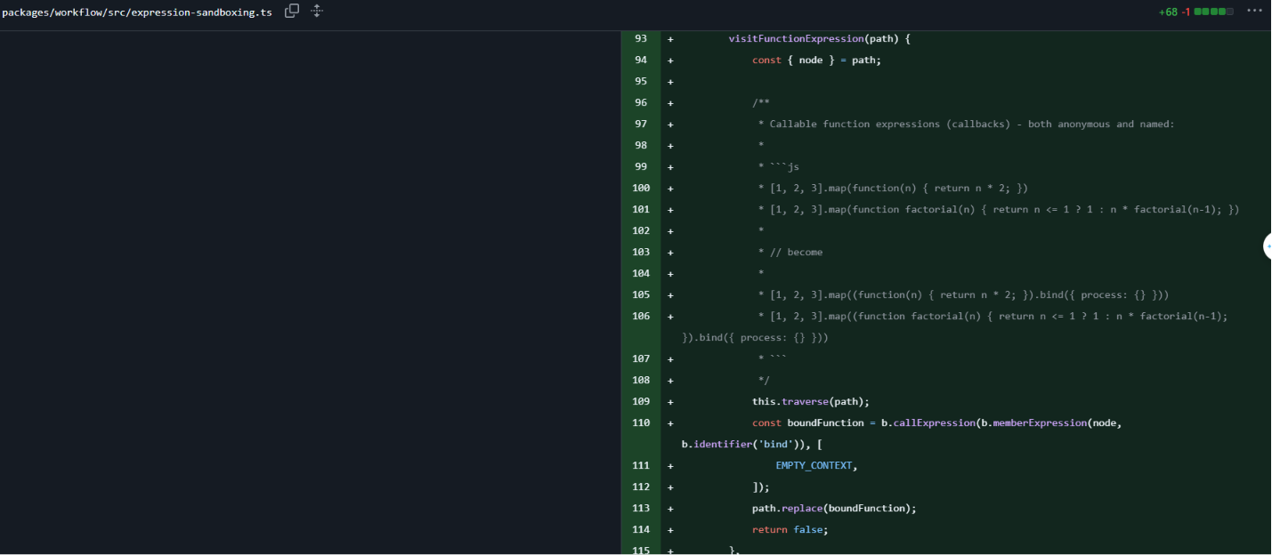Click line number 100
This screenshot has height=555, width=1272.
pos(641,189)
